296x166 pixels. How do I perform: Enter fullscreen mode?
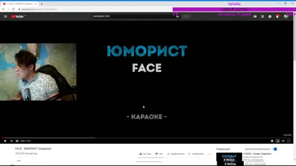289,141
